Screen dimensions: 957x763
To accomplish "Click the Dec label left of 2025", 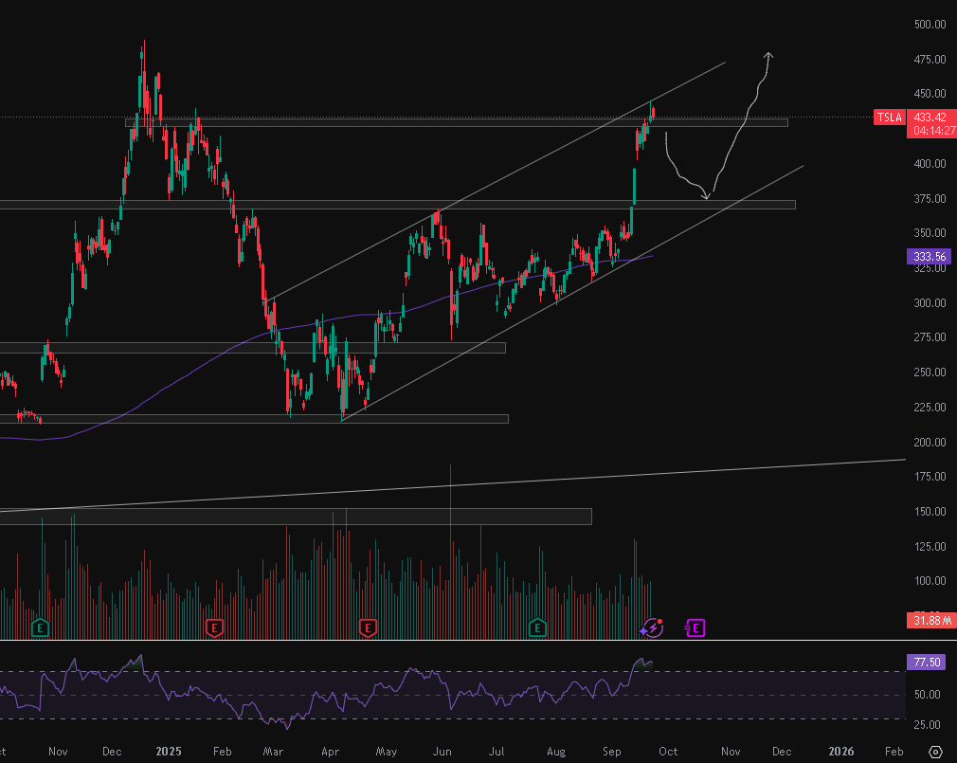I will click(x=112, y=752).
